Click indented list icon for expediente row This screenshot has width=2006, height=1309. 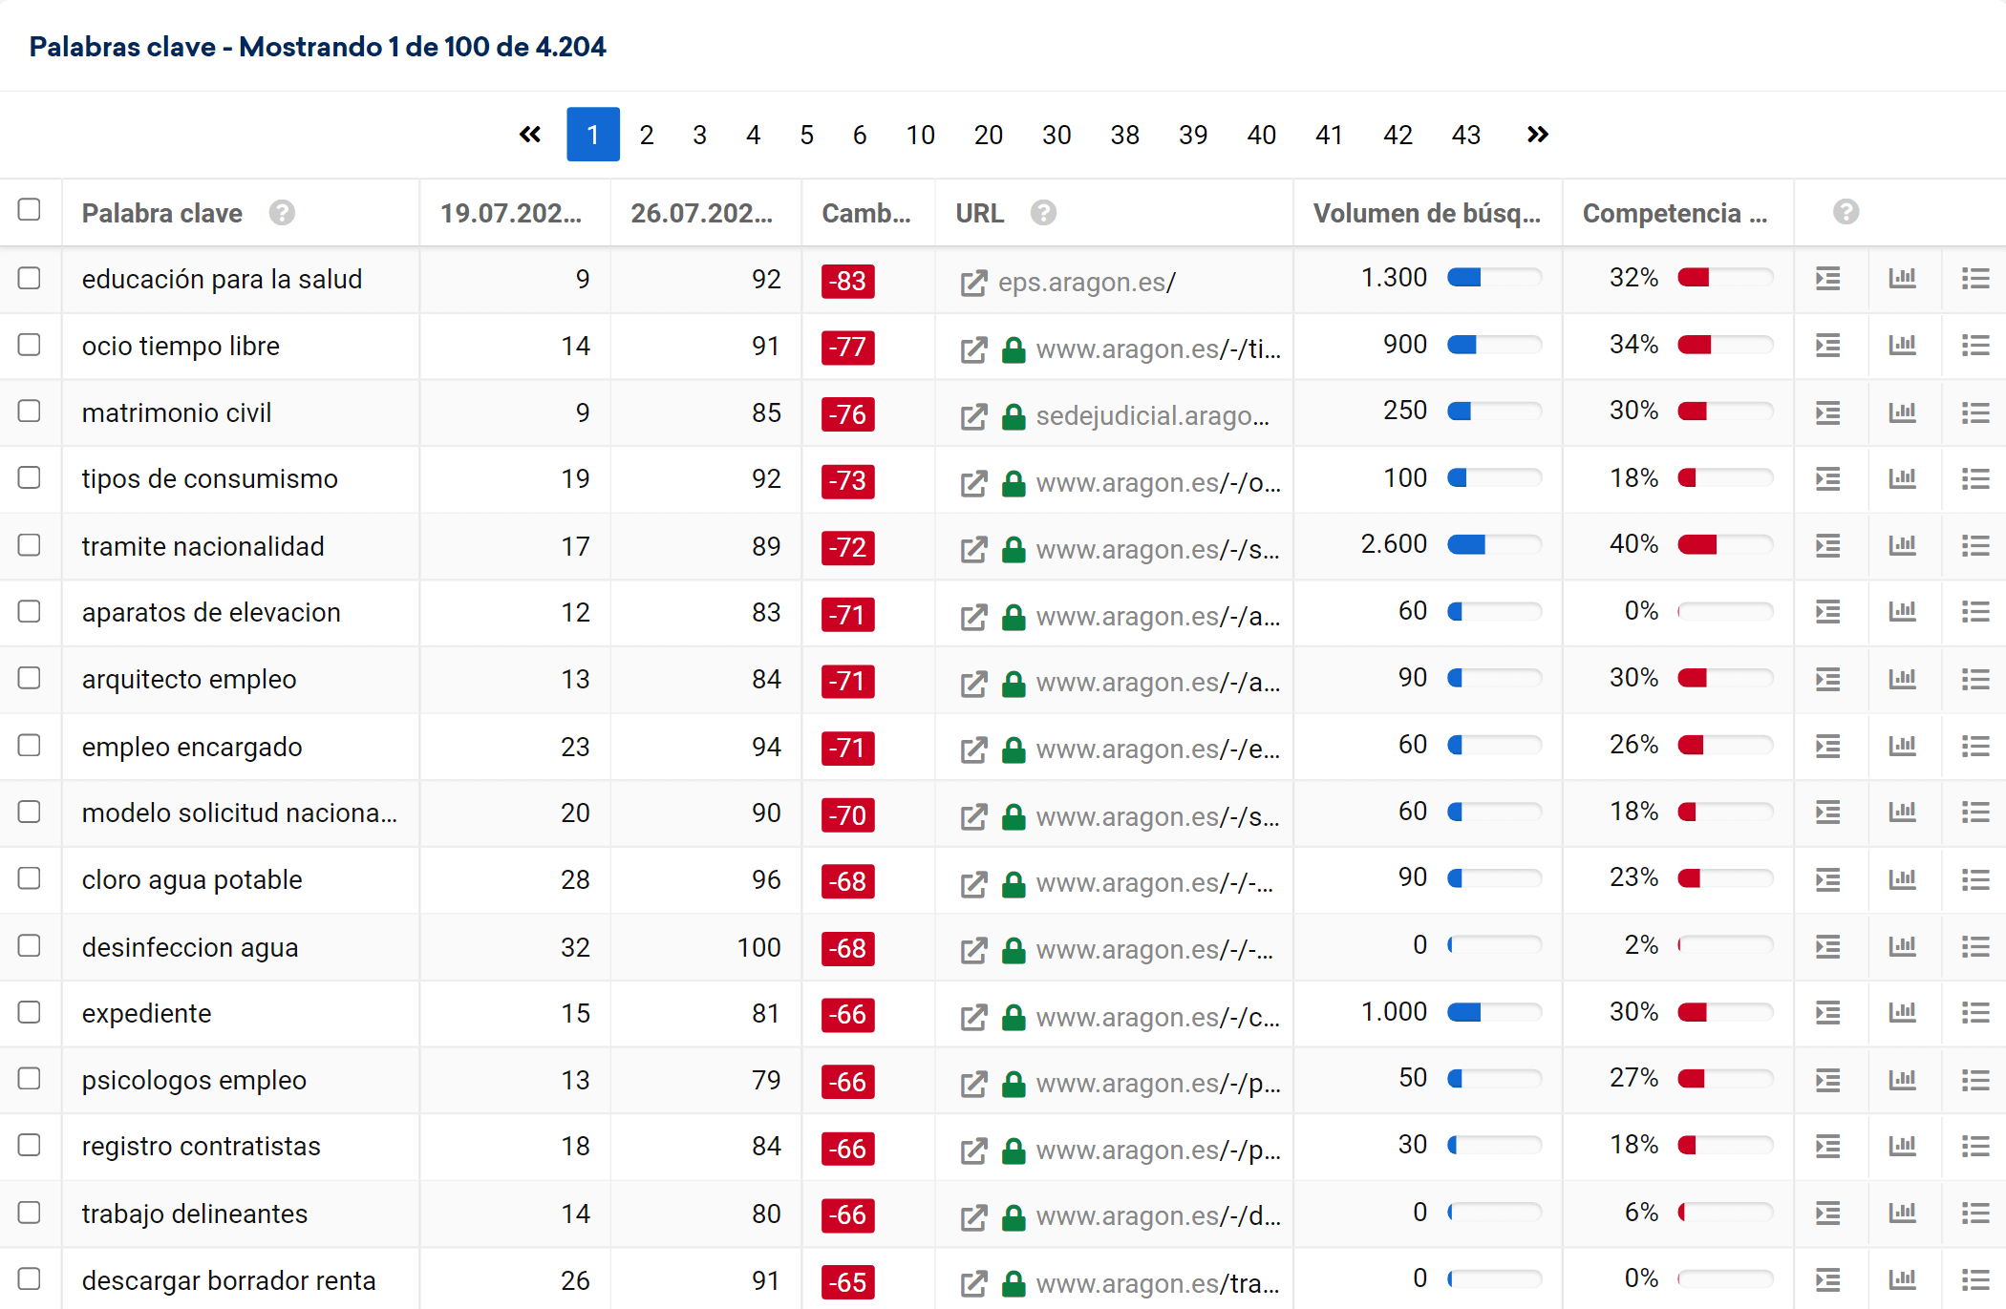pyautogui.click(x=1827, y=1013)
